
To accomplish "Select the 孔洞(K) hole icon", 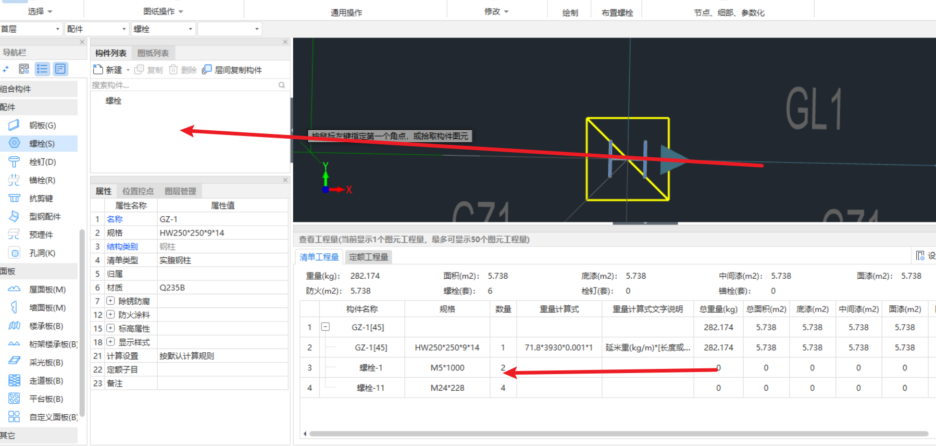I will (x=14, y=253).
